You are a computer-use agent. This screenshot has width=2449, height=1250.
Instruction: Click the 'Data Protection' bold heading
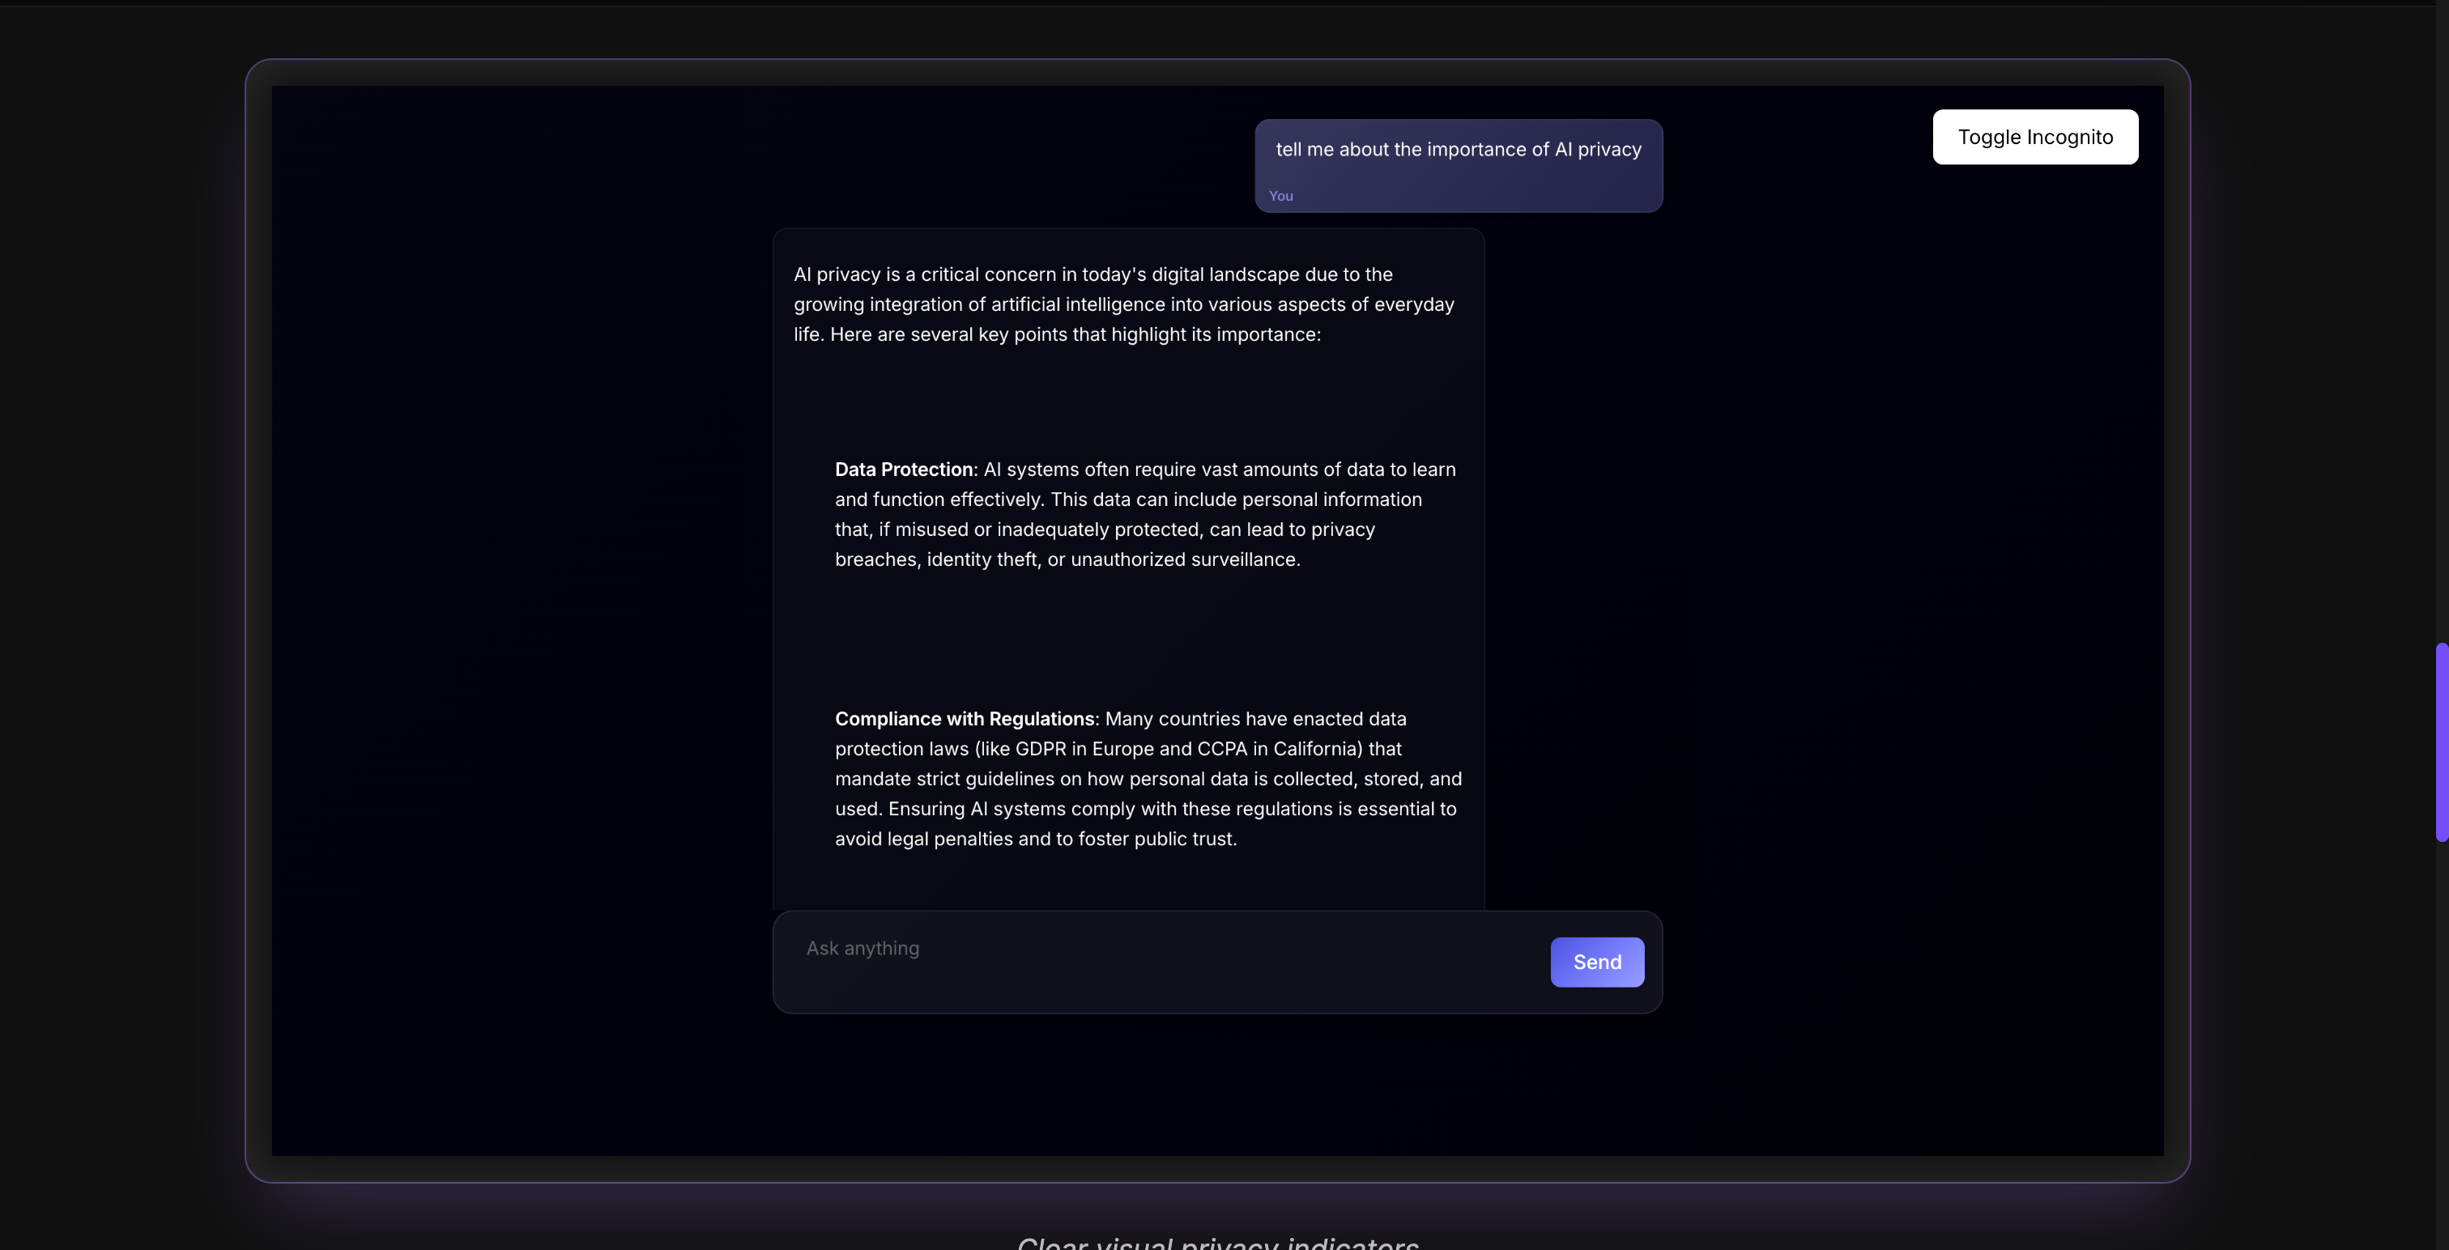(903, 470)
